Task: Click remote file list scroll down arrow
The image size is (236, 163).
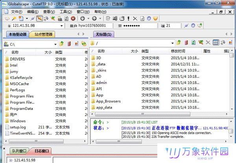Action: (232, 109)
